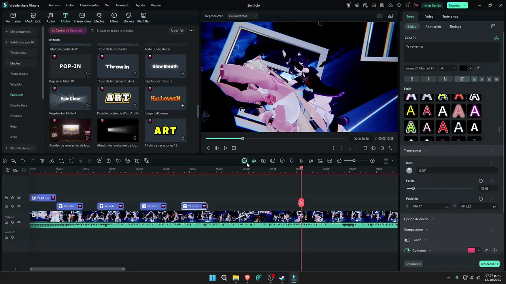
Task: Open the Herramientas menu
Action: [89, 6]
